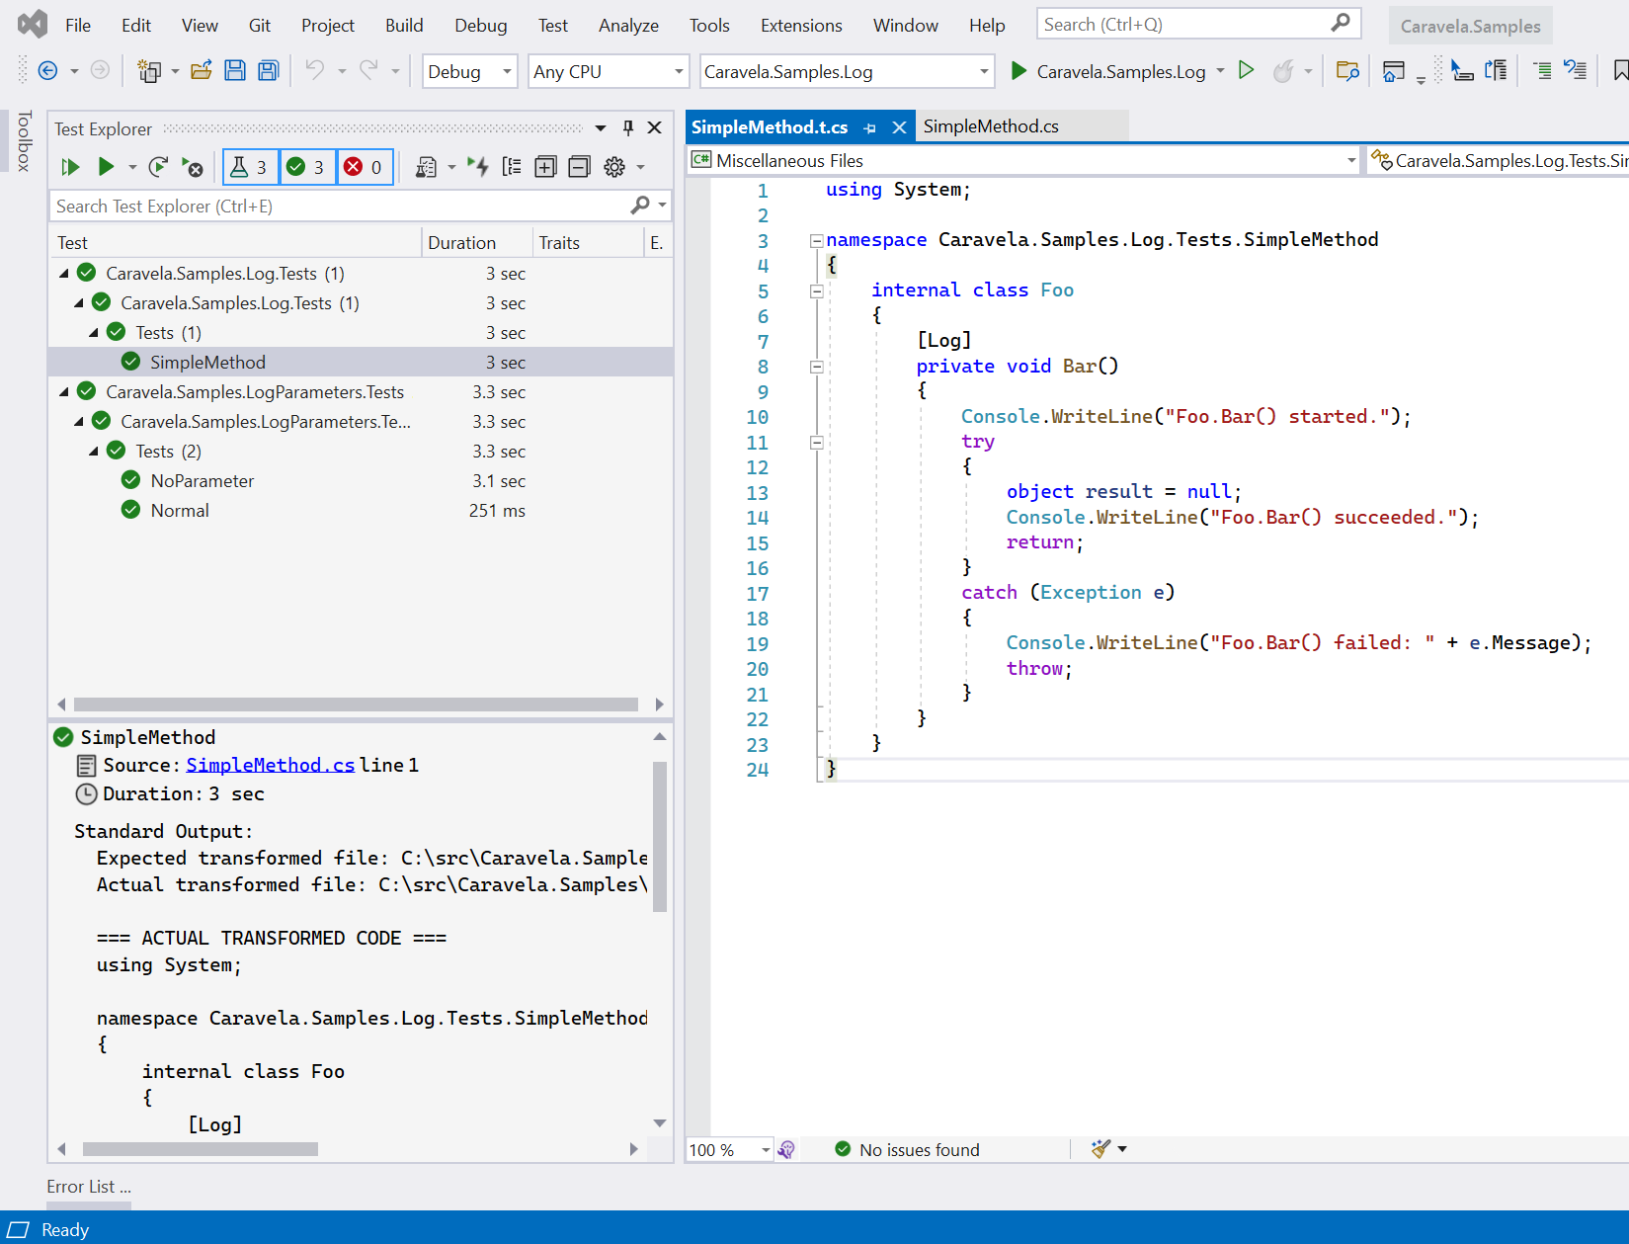Click the Save floppy disk icon
The image size is (1629, 1244).
click(235, 71)
